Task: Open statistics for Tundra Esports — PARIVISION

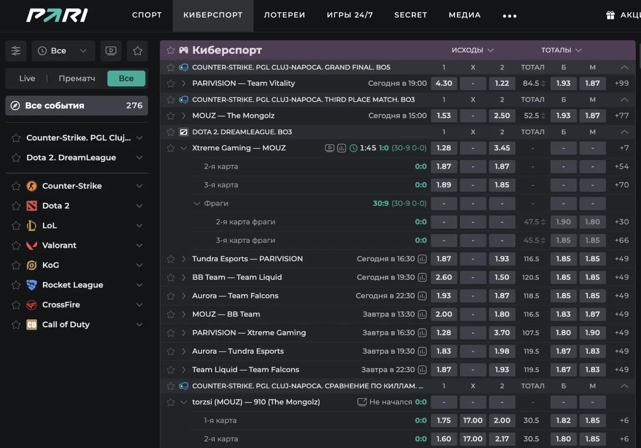Action: click(x=422, y=259)
